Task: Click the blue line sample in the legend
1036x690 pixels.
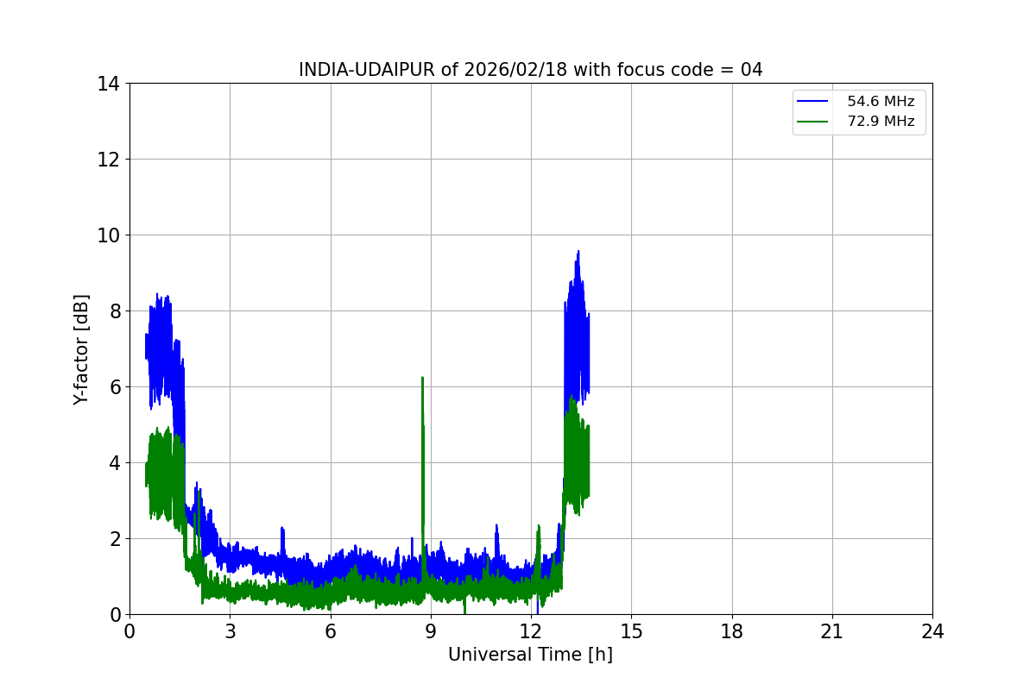Action: coord(813,102)
